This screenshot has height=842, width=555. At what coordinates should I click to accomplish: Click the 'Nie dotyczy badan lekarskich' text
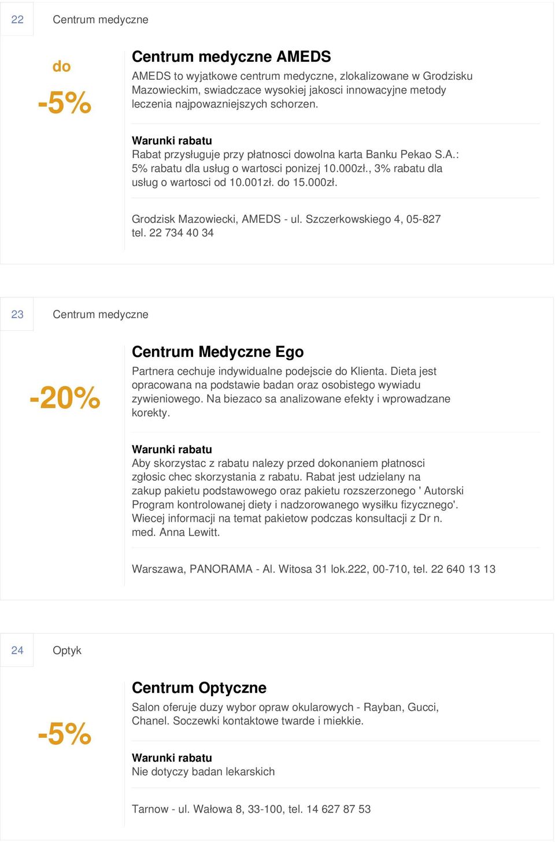pos(203,771)
